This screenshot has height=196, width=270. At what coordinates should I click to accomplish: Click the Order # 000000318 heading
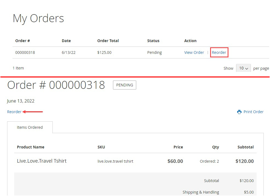pos(56,85)
